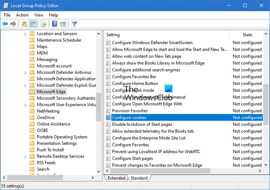Click scroll-left arrow under the tree pane
The height and width of the screenshot is (190, 270).
pyautogui.click(x=4, y=178)
